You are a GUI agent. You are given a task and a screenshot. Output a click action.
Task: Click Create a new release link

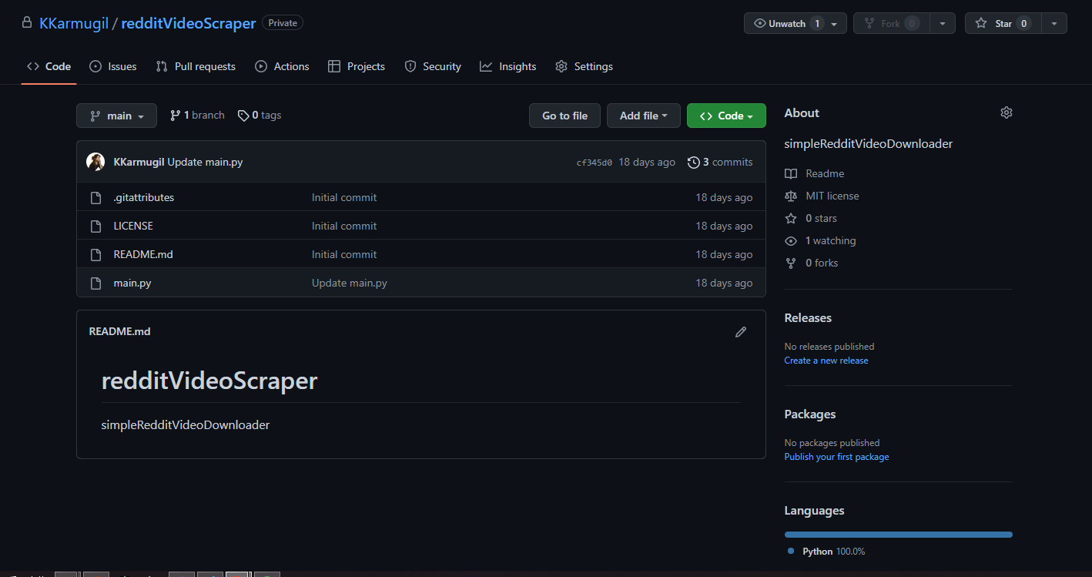pos(826,361)
